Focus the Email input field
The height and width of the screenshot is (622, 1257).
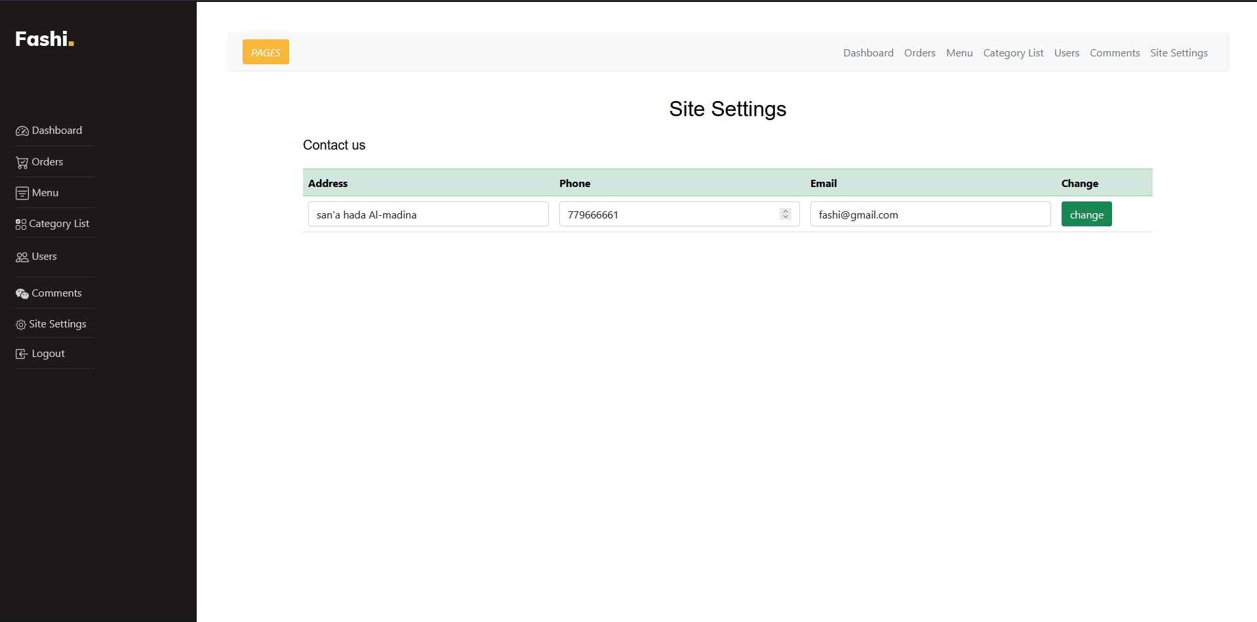tap(930, 214)
